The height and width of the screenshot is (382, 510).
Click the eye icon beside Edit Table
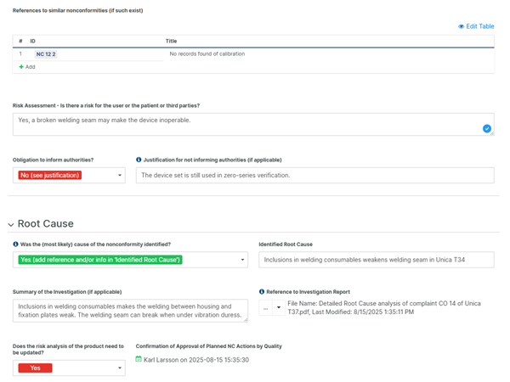[x=462, y=26]
